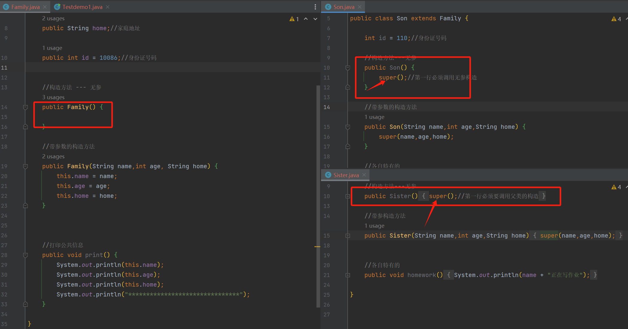The height and width of the screenshot is (329, 628).
Task: Close the Testdemo1.java tab
Action: 108,7
